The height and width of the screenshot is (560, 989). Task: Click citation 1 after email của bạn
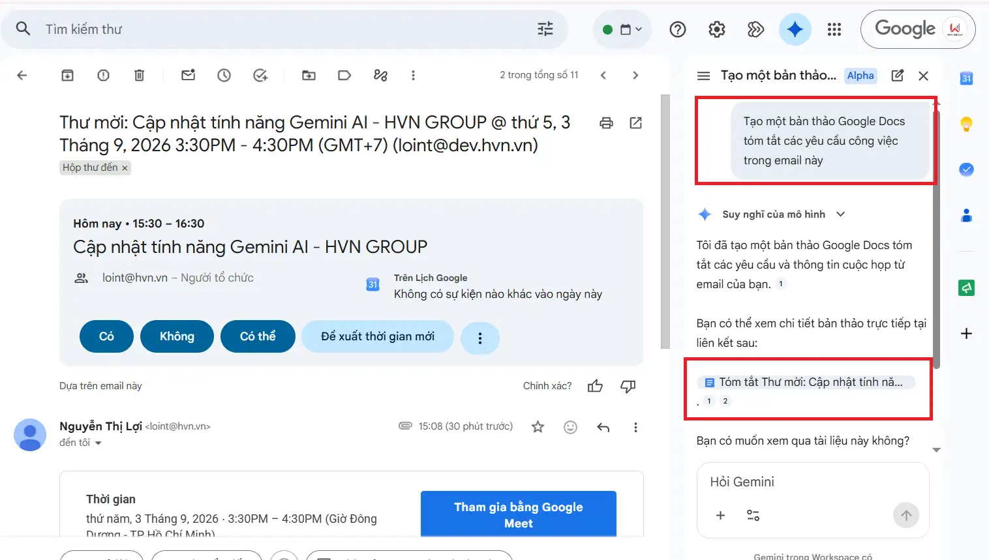tap(781, 284)
